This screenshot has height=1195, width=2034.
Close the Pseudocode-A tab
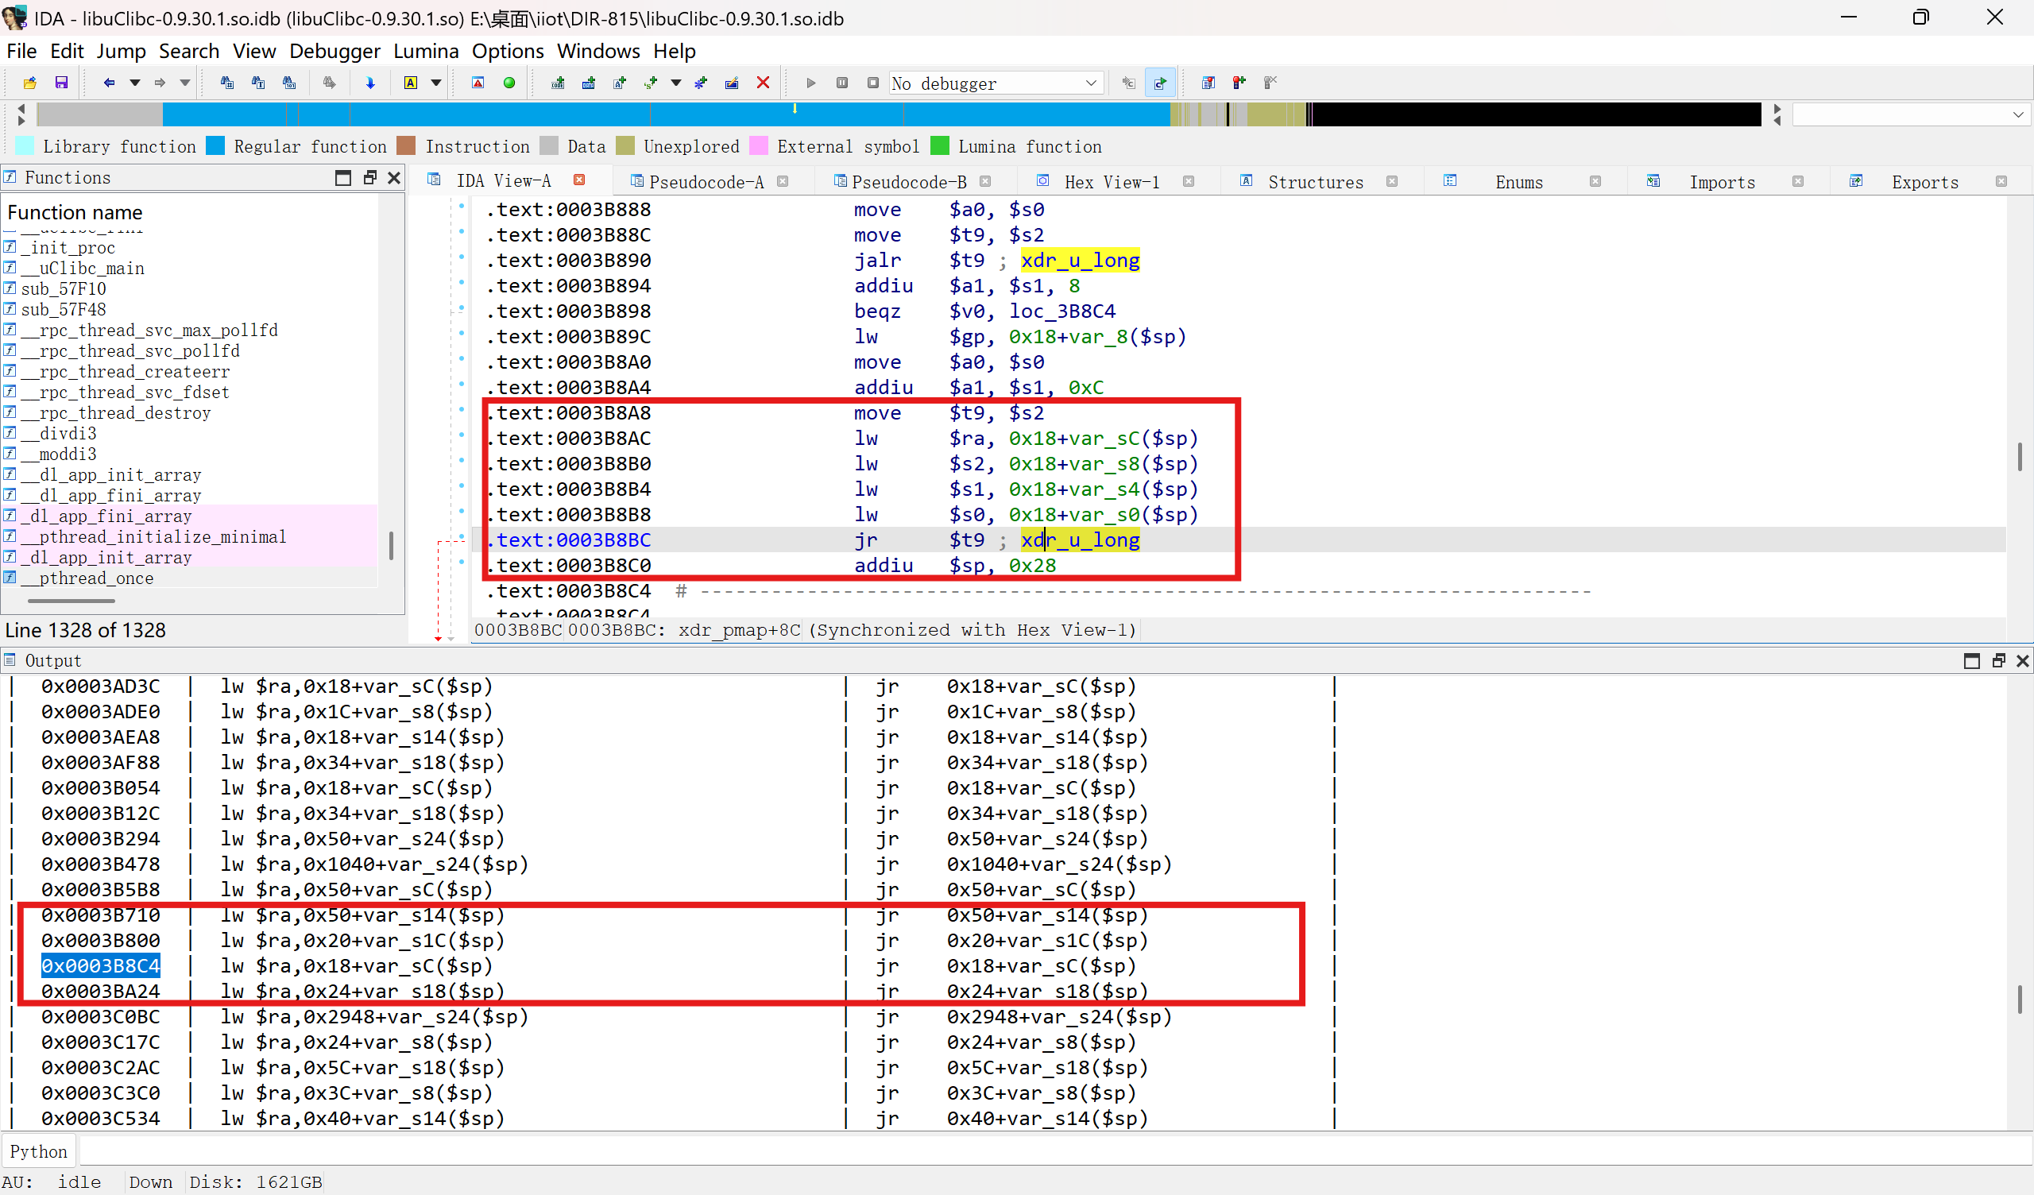click(x=782, y=182)
